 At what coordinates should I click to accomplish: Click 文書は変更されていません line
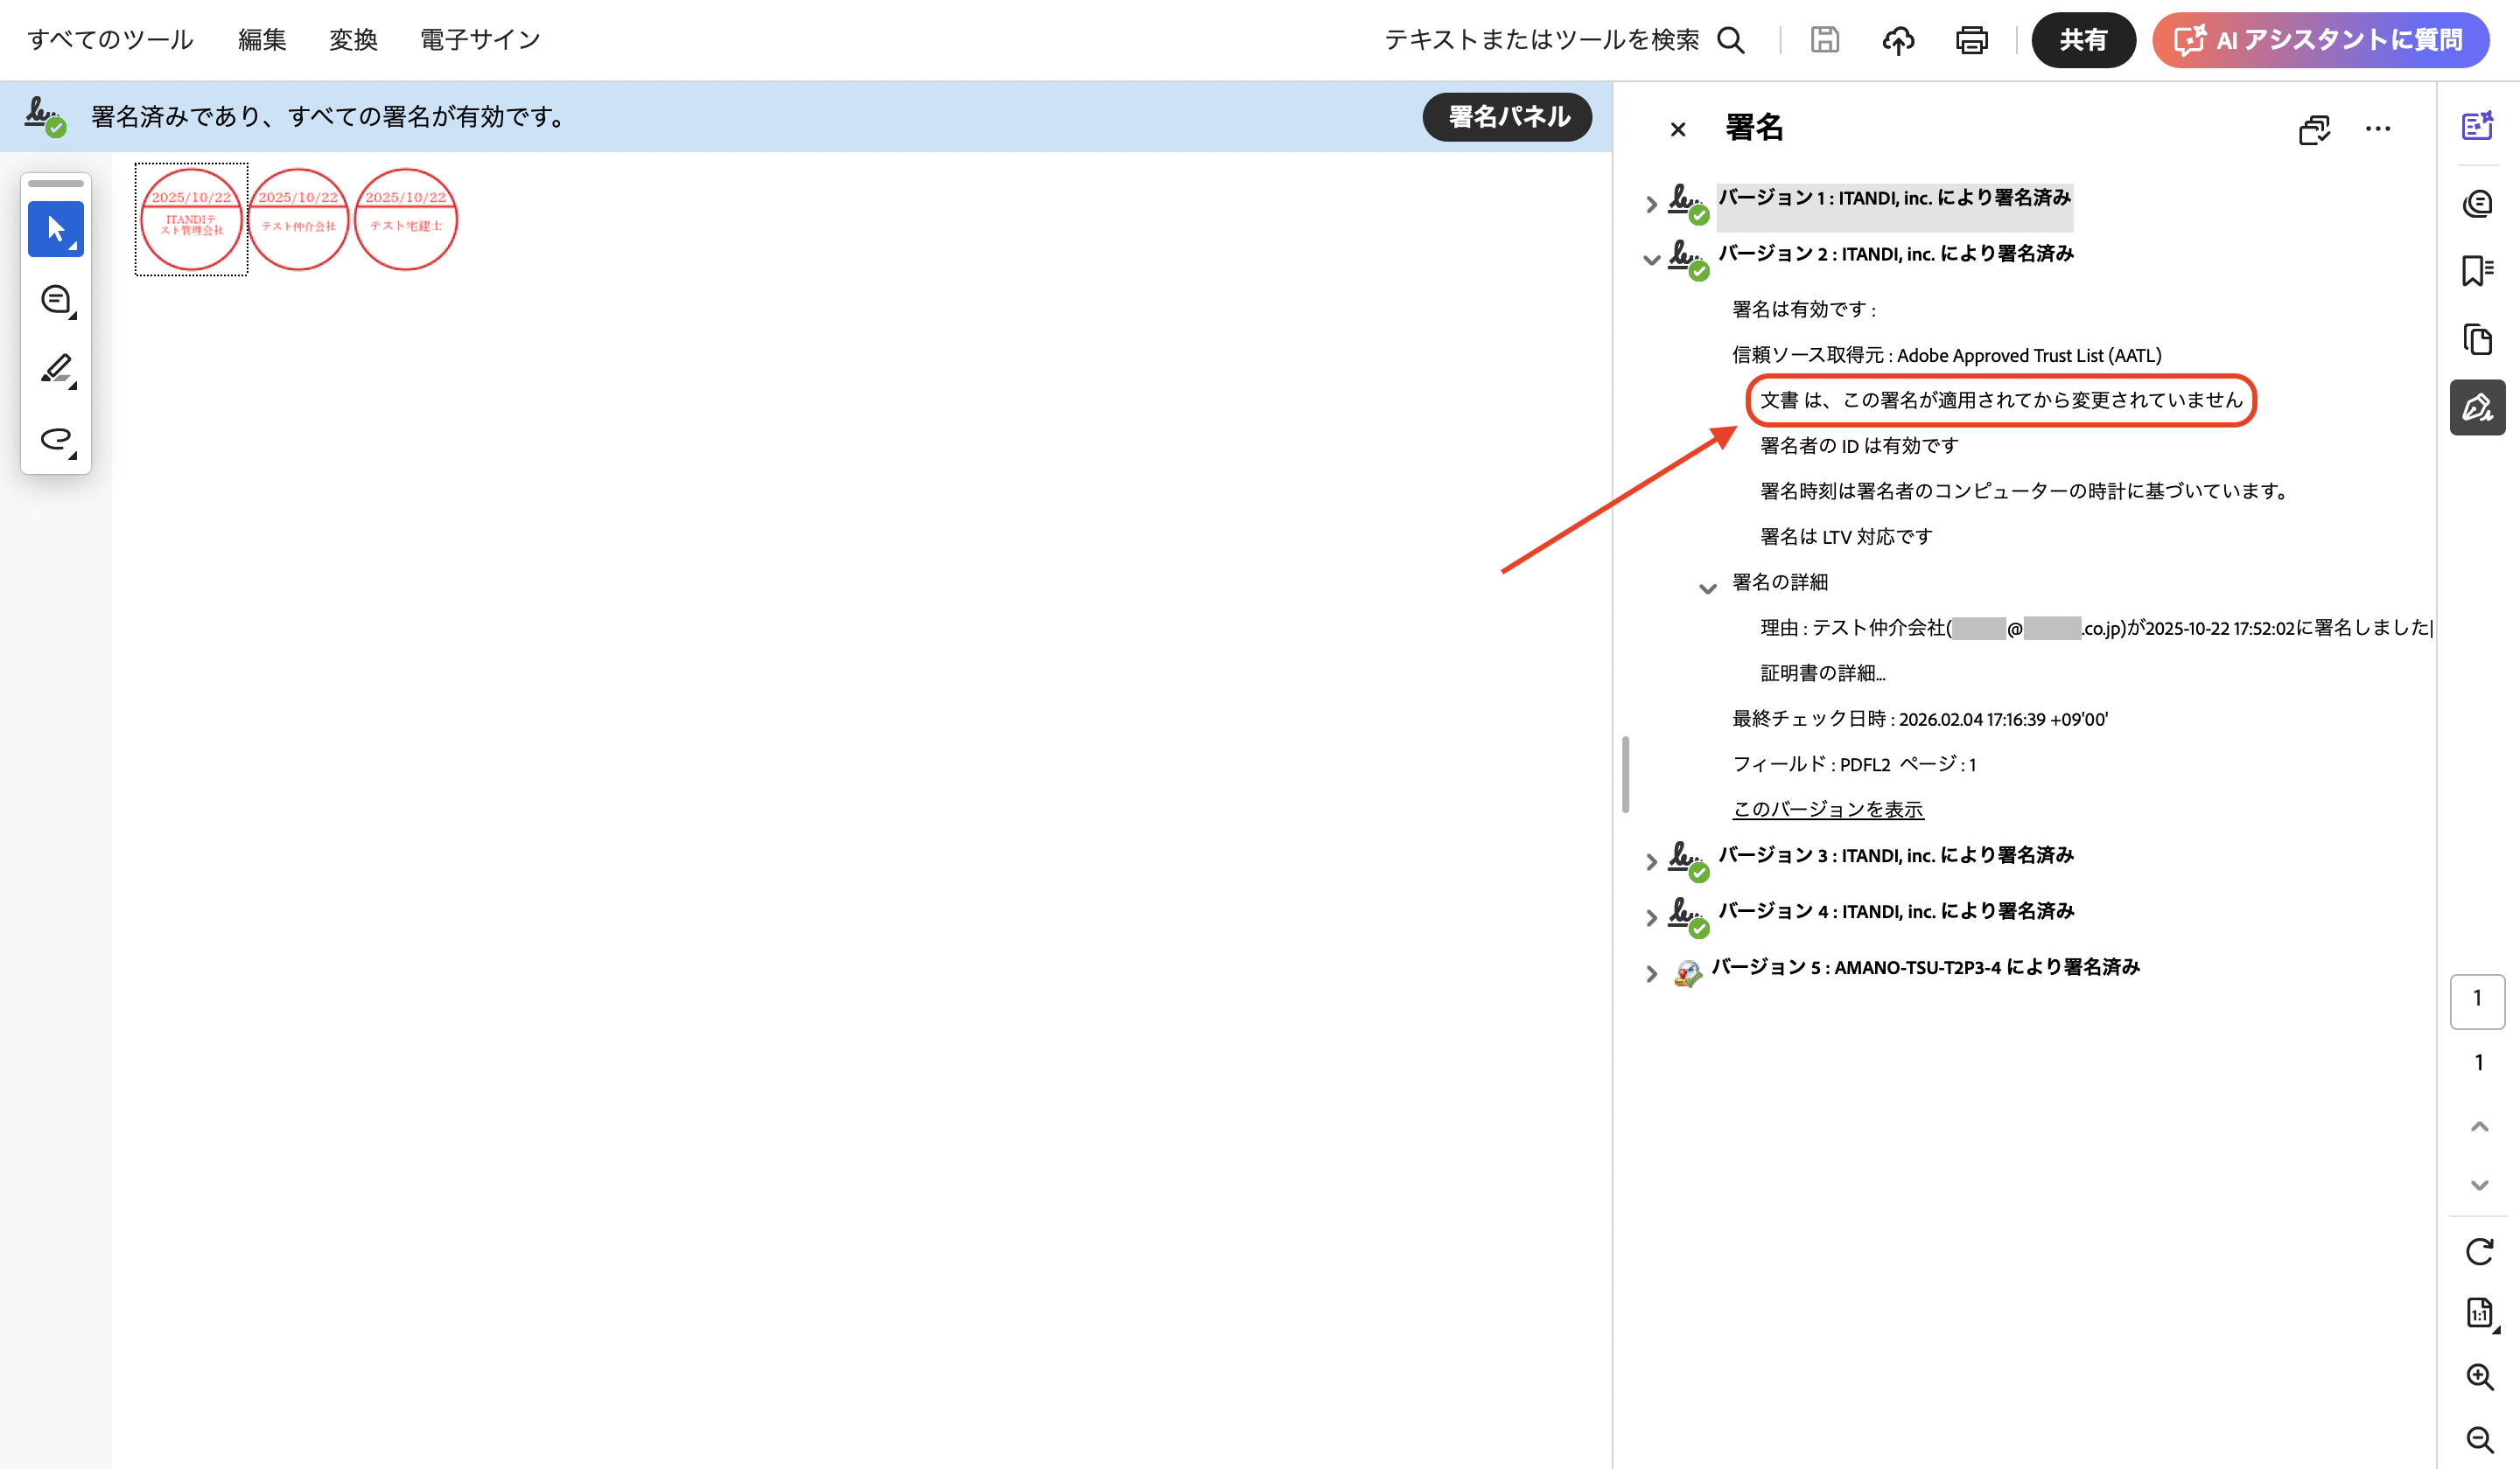coord(2001,400)
